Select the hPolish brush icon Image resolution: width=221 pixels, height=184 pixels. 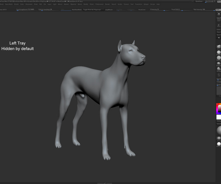(219, 69)
